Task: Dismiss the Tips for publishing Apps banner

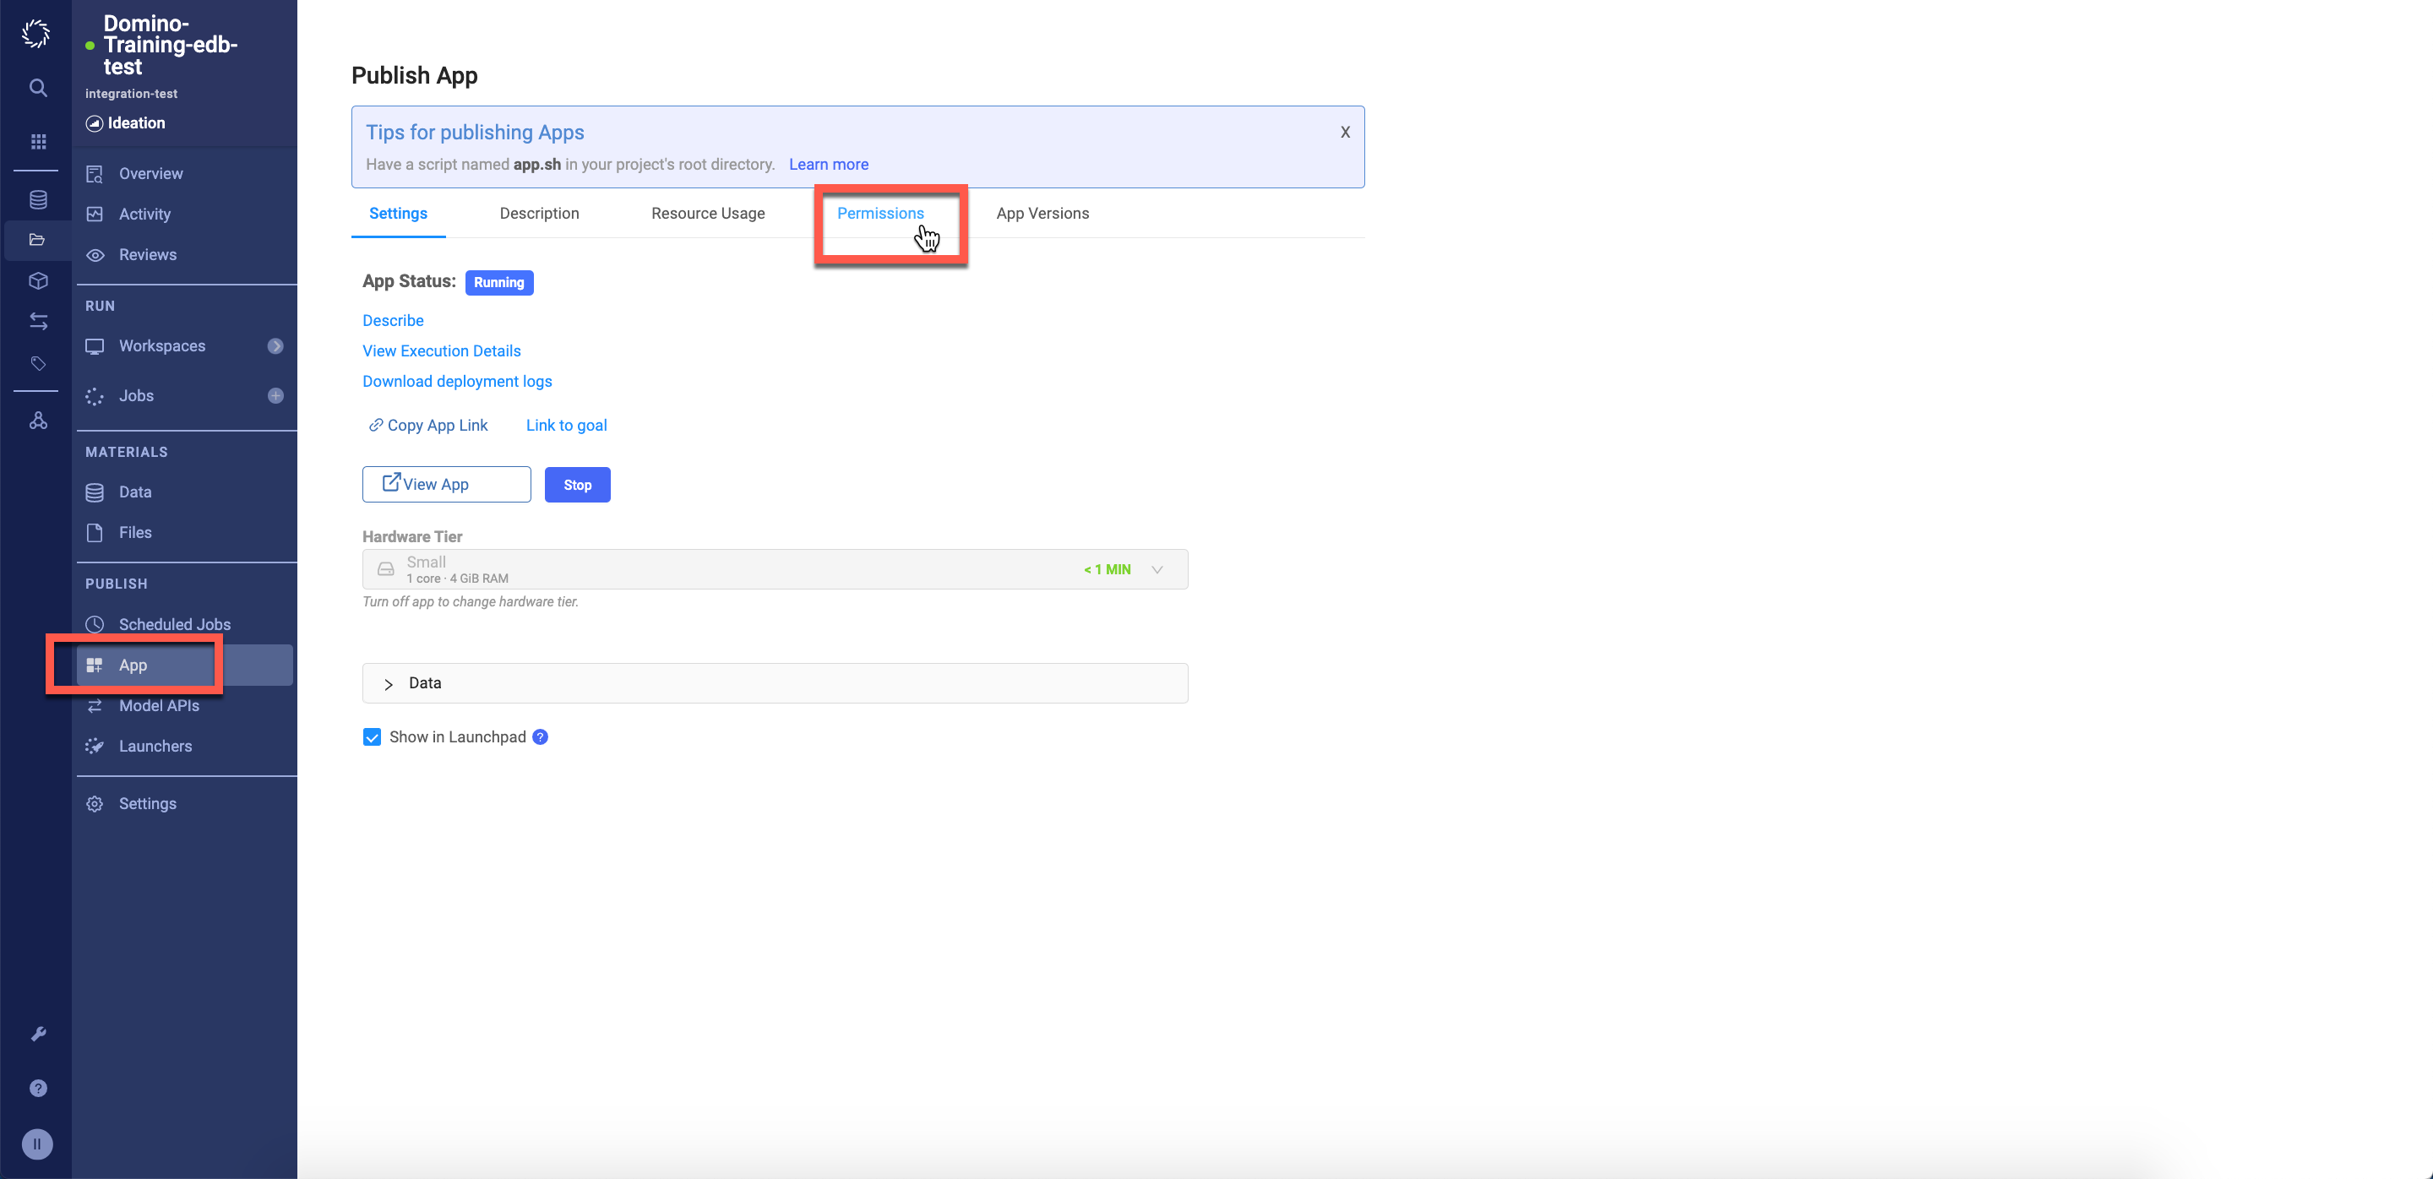Action: (x=1345, y=132)
